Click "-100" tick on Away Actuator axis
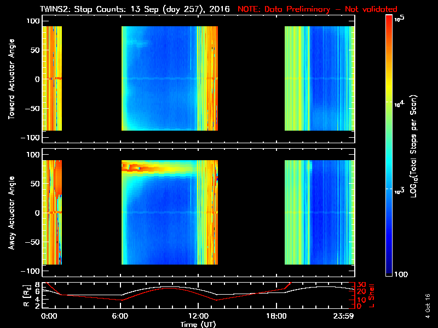 point(30,271)
